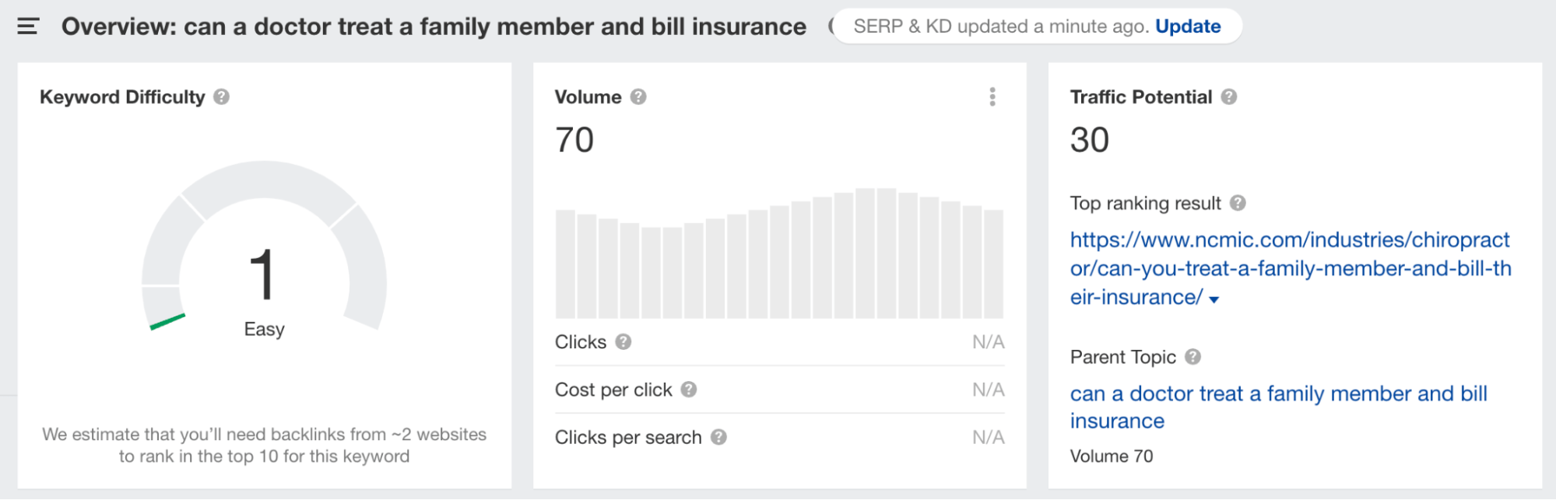Open the ncmic.com top ranking result link
The width and height of the screenshot is (1556, 500).
(1289, 268)
